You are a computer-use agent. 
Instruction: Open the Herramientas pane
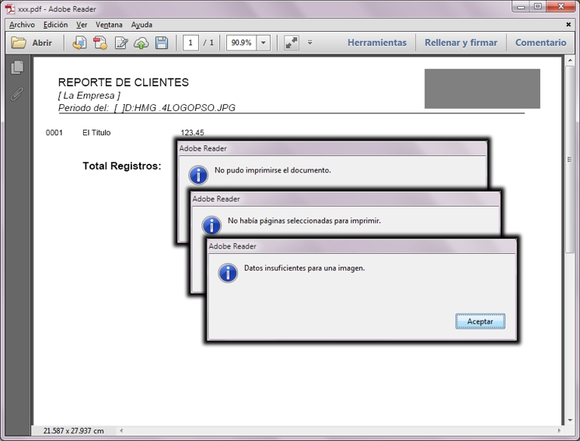(x=376, y=43)
